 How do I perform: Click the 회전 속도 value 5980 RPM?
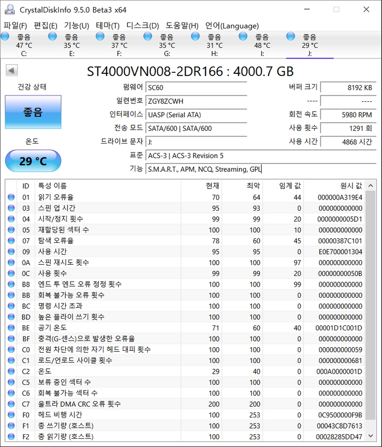(348, 115)
